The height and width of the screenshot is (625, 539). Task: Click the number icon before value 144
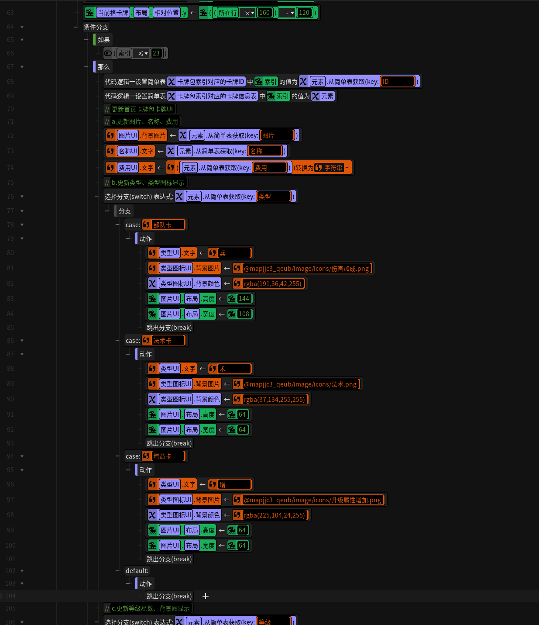coord(232,299)
